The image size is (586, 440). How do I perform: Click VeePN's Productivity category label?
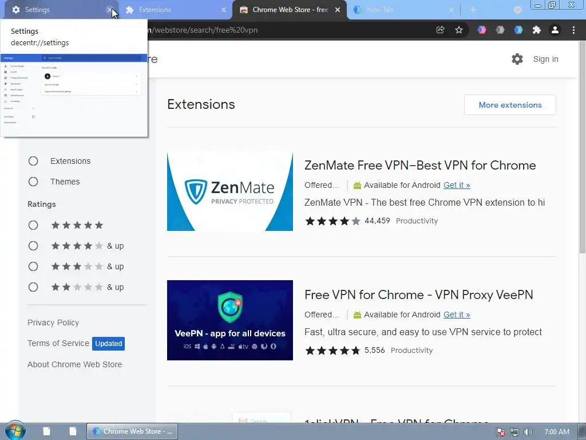pyautogui.click(x=411, y=350)
